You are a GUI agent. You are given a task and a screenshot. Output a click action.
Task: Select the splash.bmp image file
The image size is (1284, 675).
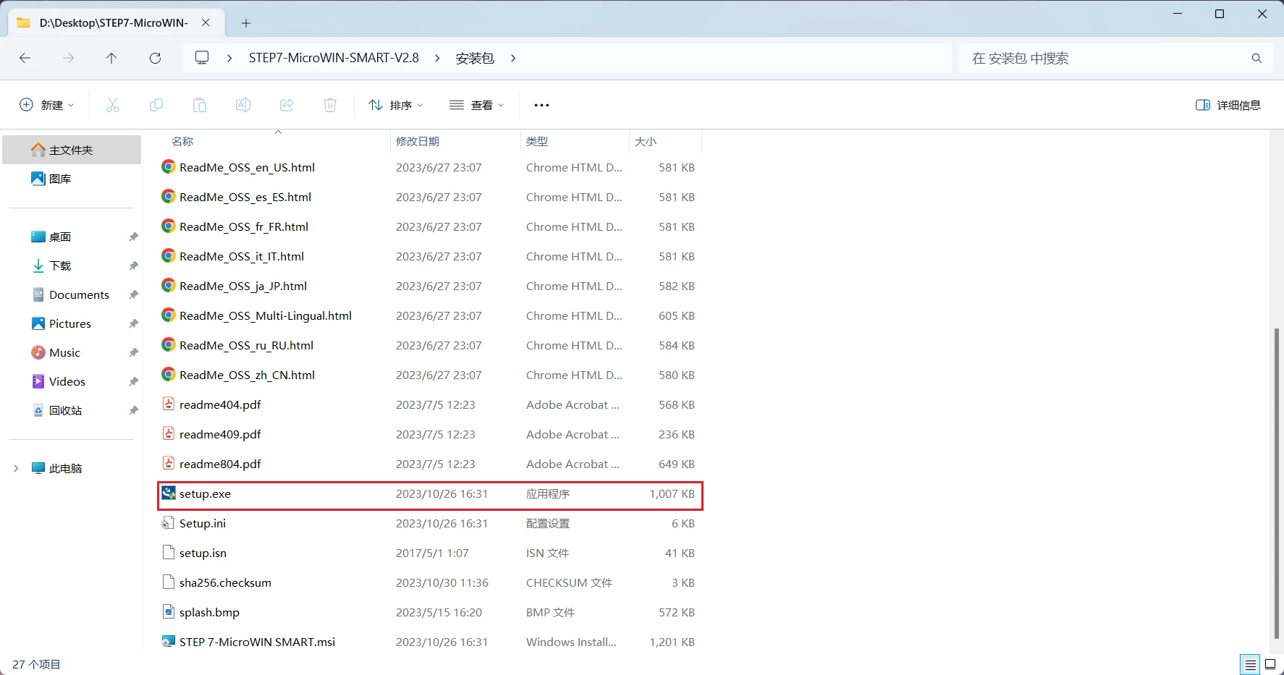tap(430, 613)
